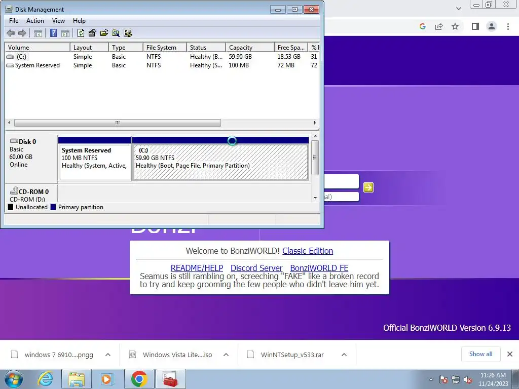Sort by the Layout column header
Viewport: 519px width, 389px height.
click(89, 47)
